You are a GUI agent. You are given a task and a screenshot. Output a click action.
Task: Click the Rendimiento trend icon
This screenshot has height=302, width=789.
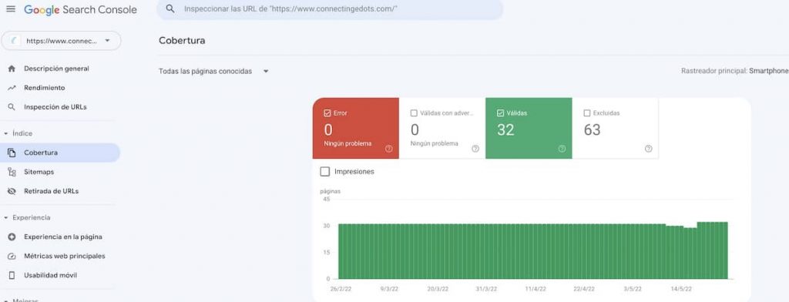(12, 88)
